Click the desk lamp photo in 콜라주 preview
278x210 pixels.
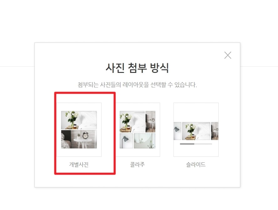[126, 141]
